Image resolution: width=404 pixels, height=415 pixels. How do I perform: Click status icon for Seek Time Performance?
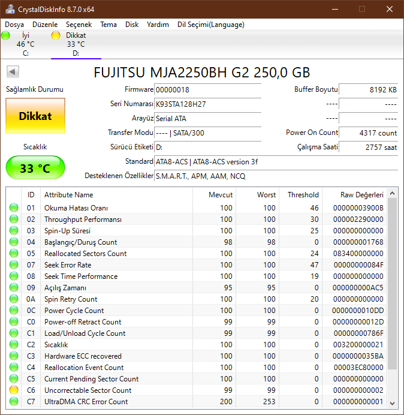14,276
